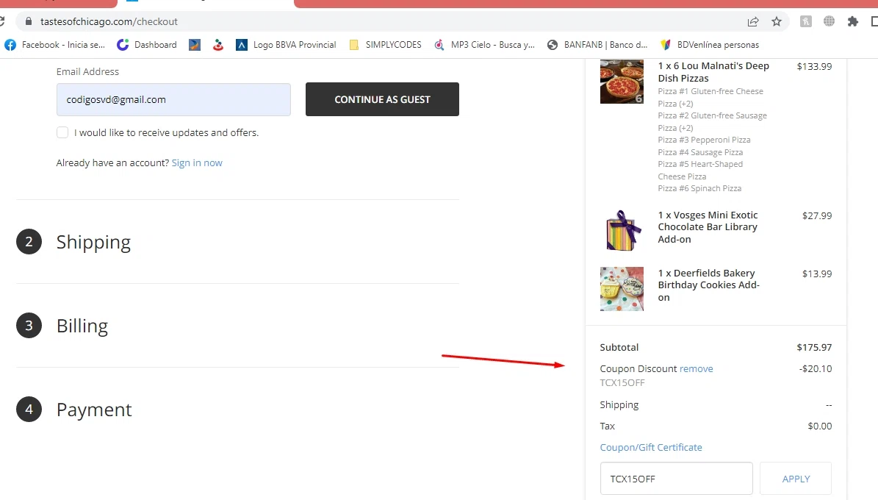This screenshot has width=878, height=500.
Task: Bookmark page with the star icon
Action: [x=776, y=21]
